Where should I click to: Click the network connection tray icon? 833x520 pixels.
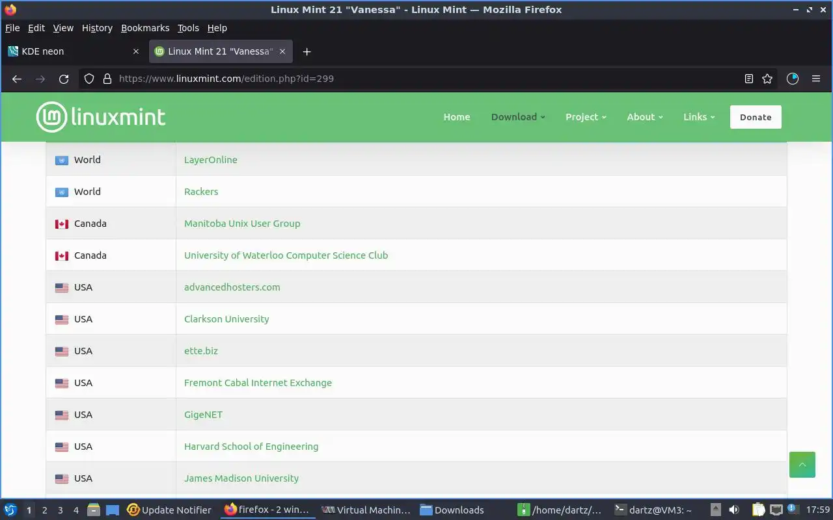(x=776, y=510)
